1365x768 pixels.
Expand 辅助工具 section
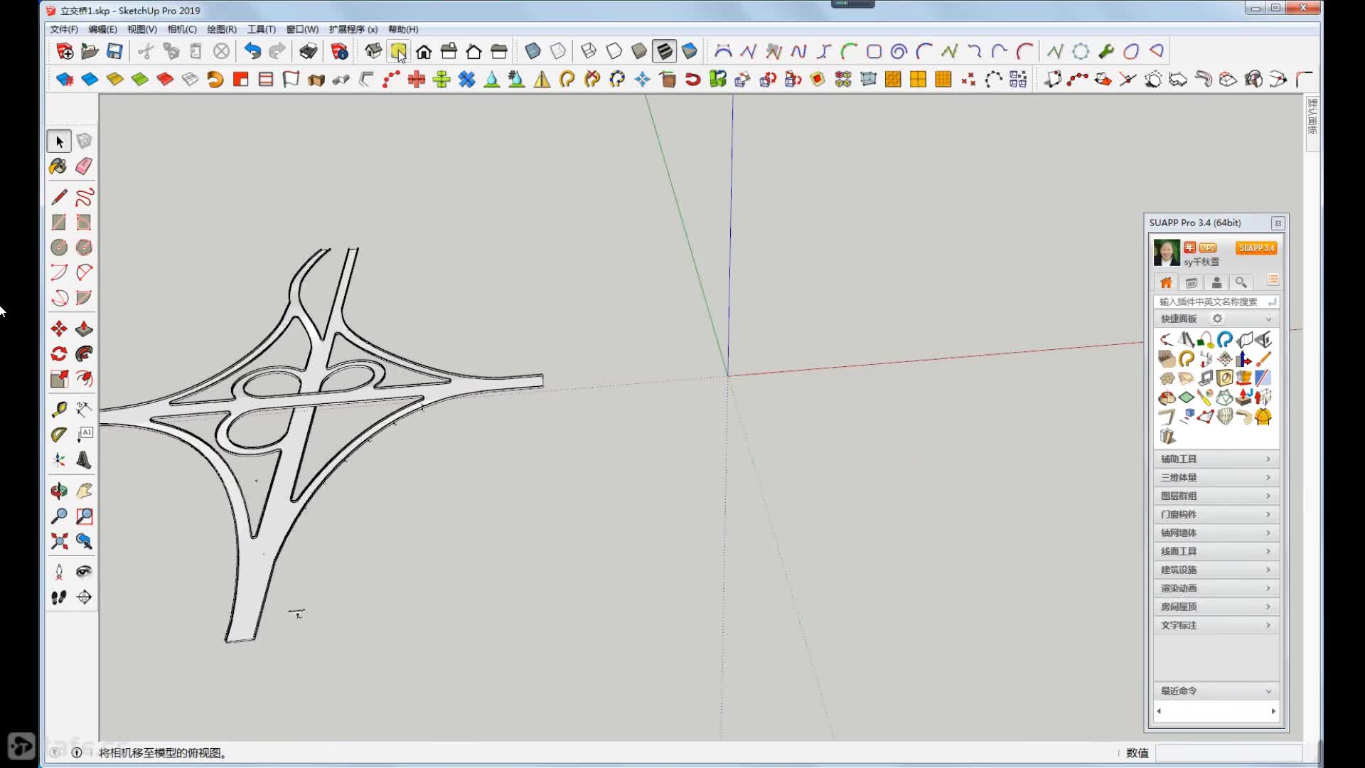pyautogui.click(x=1216, y=459)
